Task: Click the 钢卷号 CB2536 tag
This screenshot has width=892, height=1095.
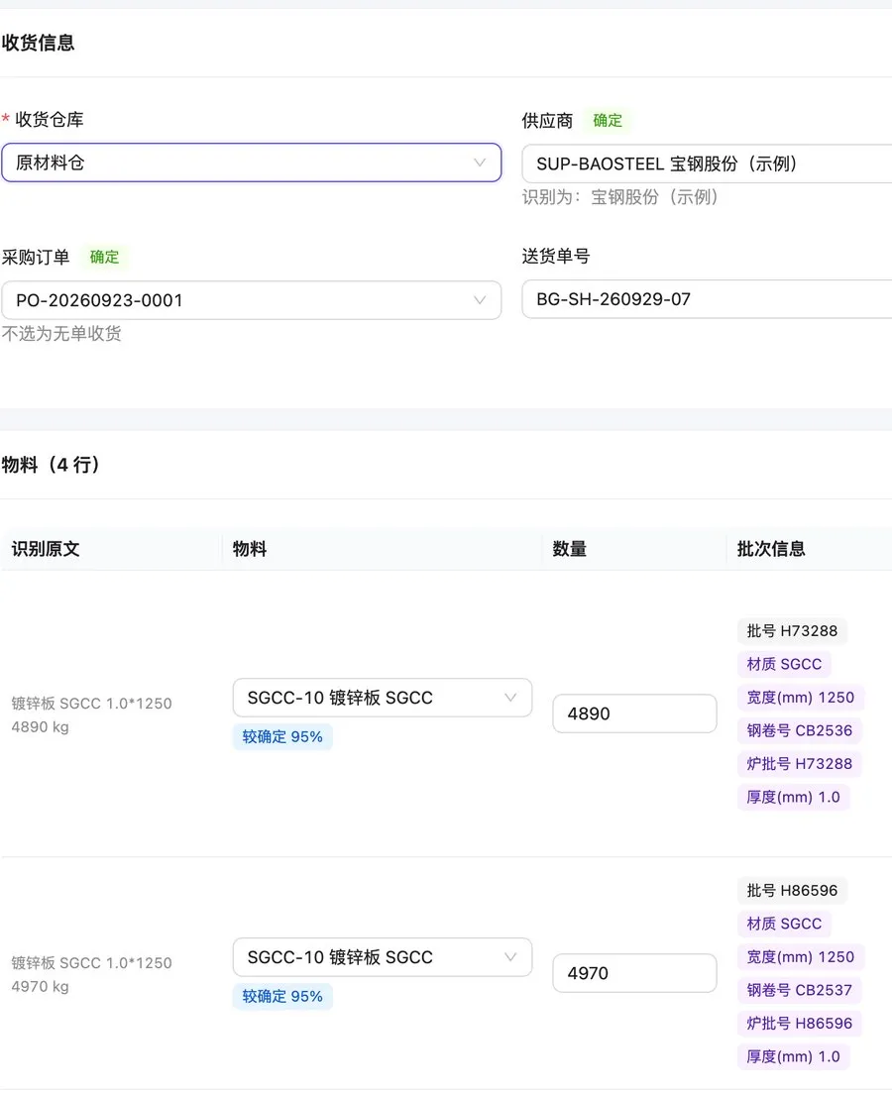Action: coord(799,730)
